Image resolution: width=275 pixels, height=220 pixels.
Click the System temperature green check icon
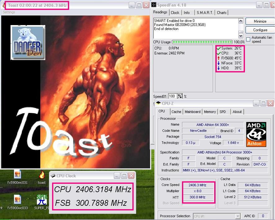coord(219,48)
